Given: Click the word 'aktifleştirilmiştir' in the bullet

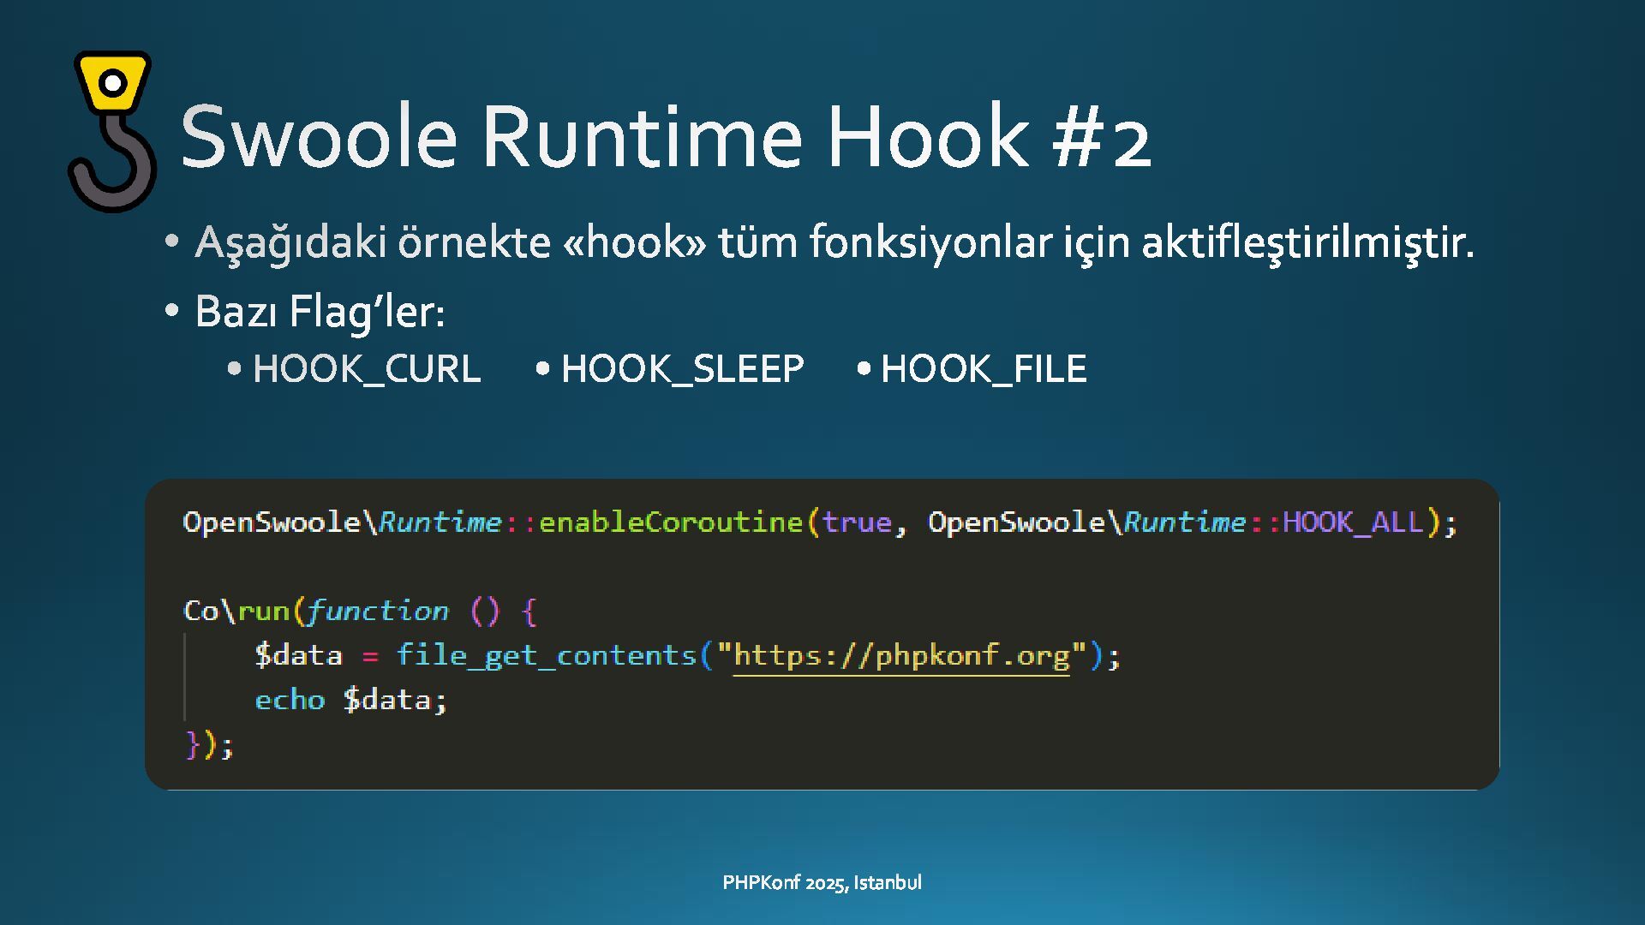Looking at the screenshot, I should click(1307, 242).
